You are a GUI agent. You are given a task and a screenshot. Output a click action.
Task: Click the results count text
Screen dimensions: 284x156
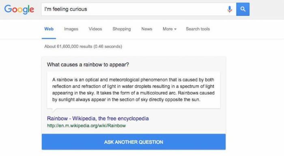[83, 47]
